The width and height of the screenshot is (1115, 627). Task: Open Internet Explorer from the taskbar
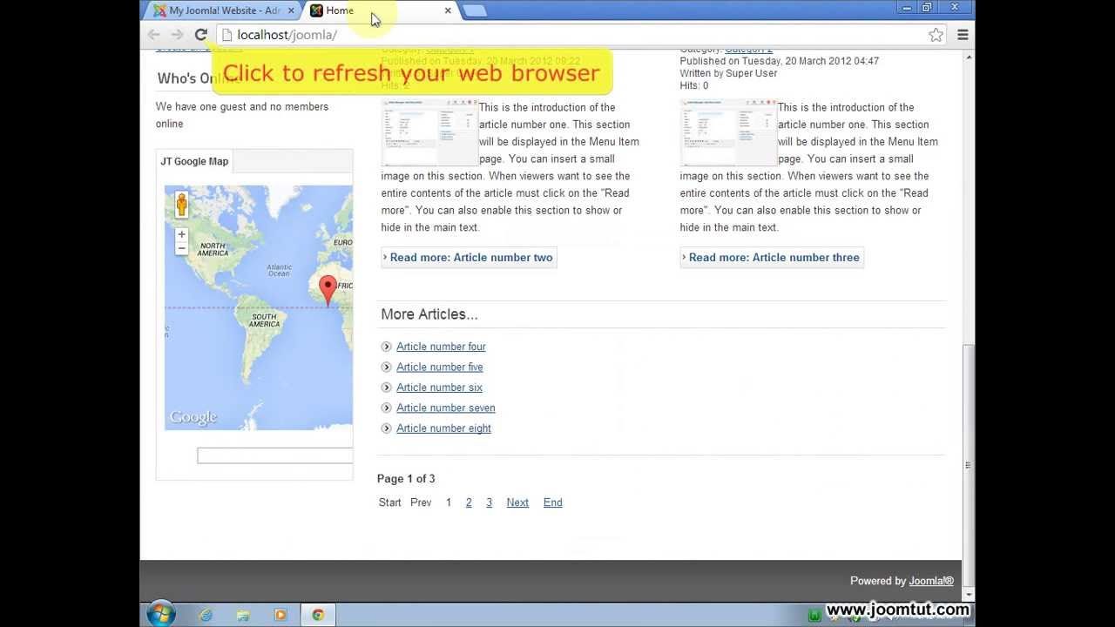pos(206,615)
